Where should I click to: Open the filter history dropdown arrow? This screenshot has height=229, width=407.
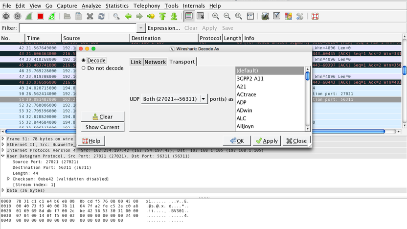141,28
